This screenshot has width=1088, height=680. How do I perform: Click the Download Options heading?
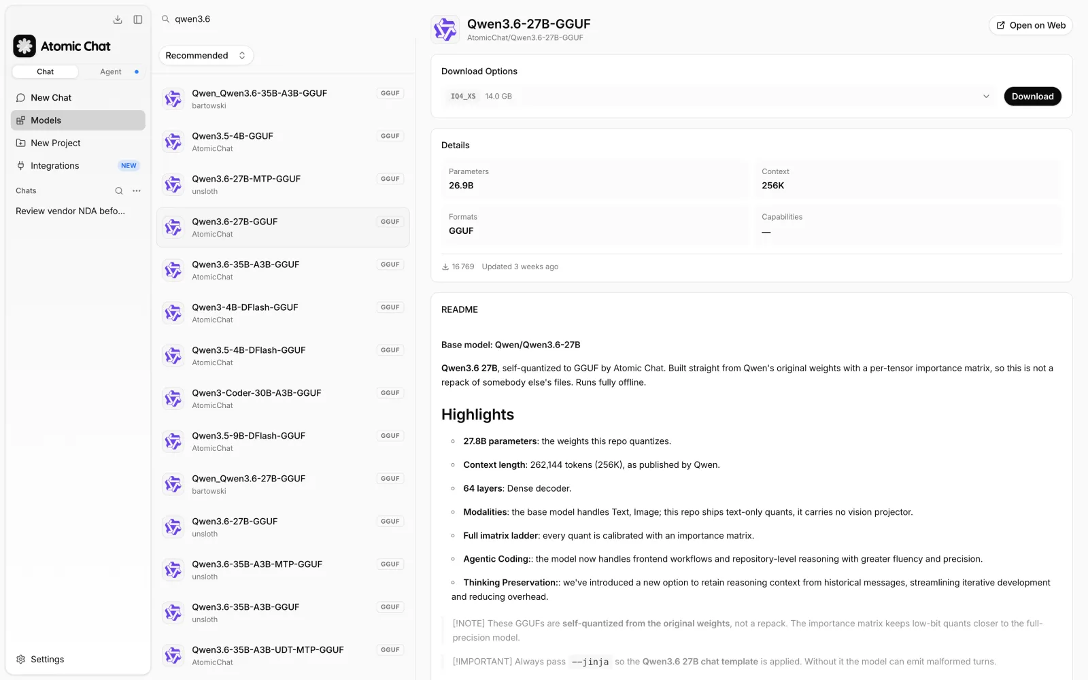479,71
